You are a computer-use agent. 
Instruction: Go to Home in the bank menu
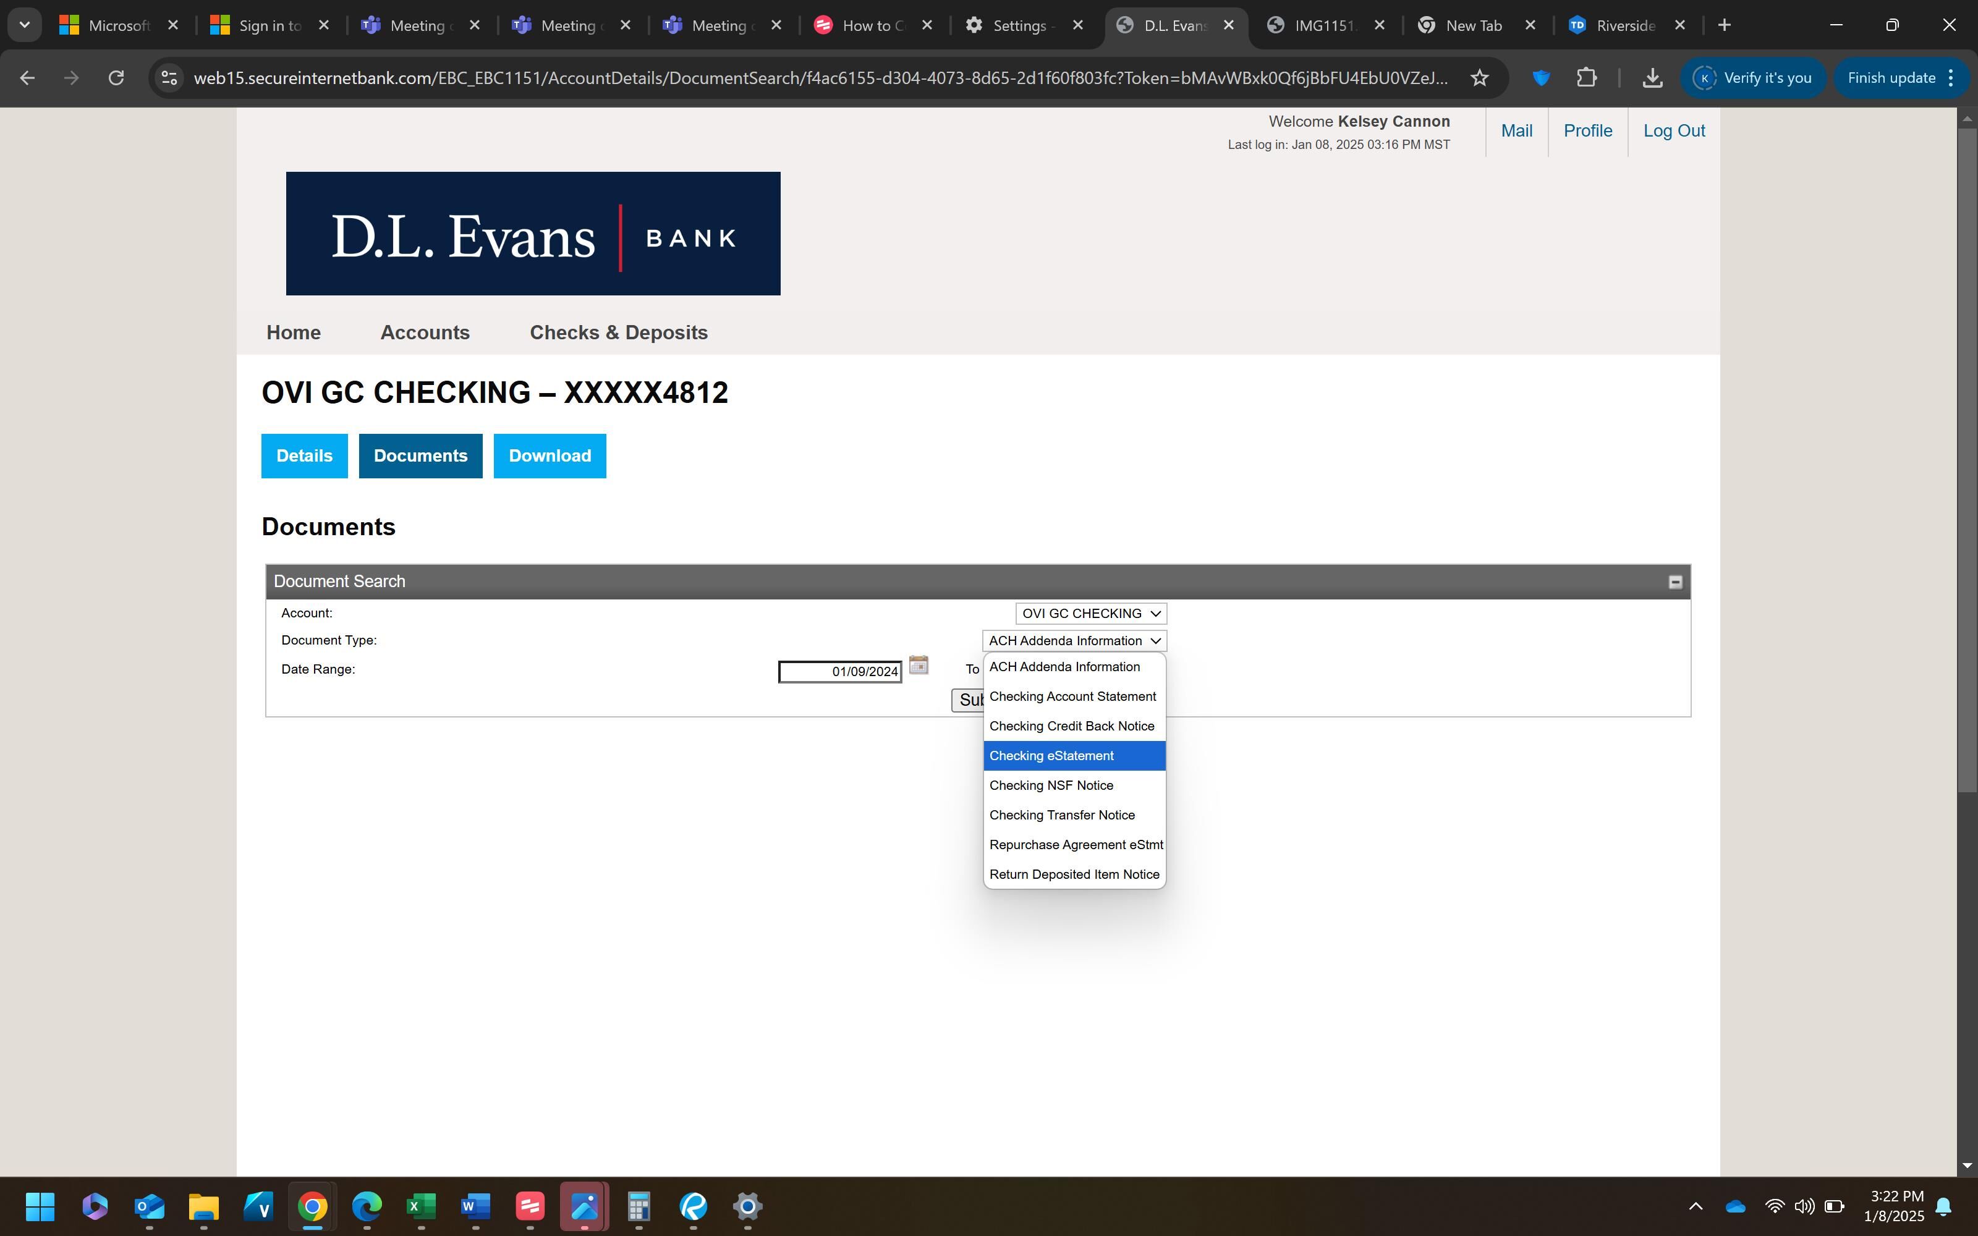[x=294, y=332]
